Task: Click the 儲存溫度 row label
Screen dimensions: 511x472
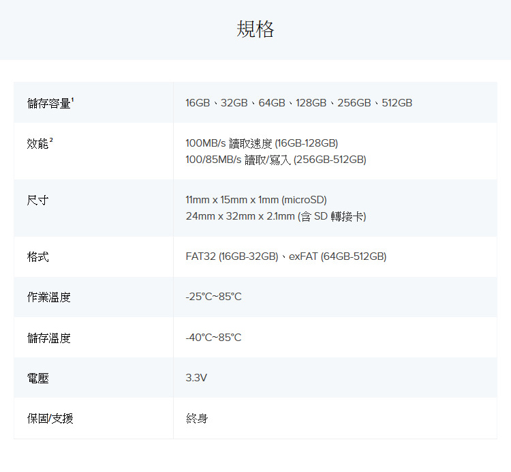Action: (x=48, y=338)
